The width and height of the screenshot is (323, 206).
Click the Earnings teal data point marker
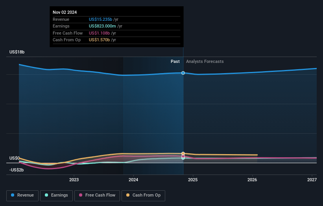pyautogui.click(x=183, y=158)
